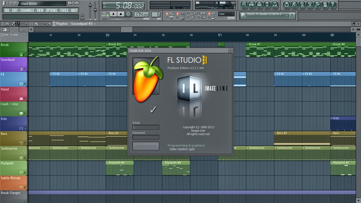The height and width of the screenshot is (203, 361).
Task: Open the VIEW menu
Action: click(x=40, y=10)
